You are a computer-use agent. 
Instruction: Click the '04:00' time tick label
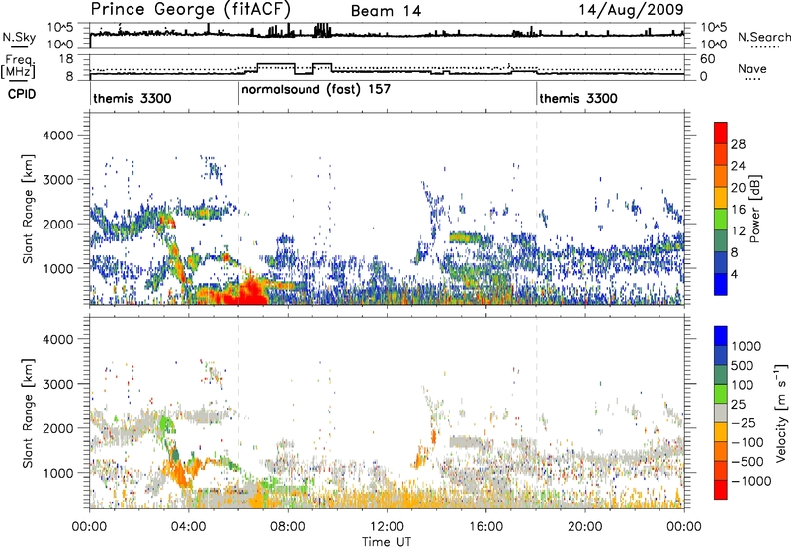click(189, 527)
